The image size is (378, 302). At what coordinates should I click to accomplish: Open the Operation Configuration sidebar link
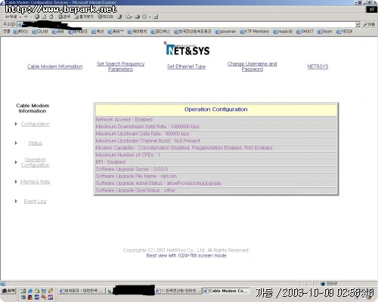(x=36, y=162)
